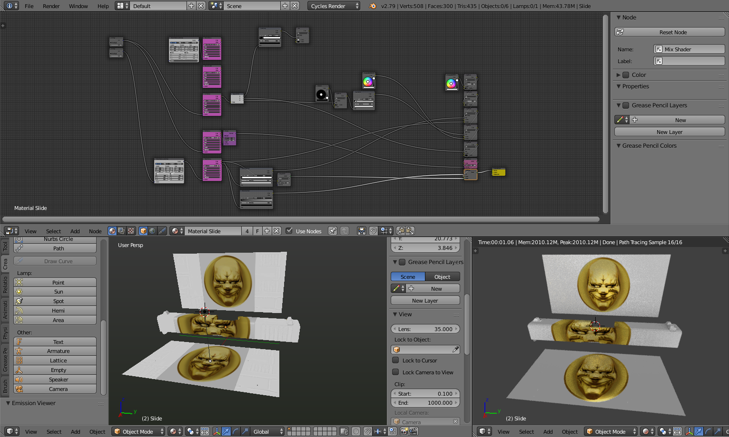This screenshot has width=729, height=437.
Task: Collapse the Properties panel
Action: [x=619, y=86]
